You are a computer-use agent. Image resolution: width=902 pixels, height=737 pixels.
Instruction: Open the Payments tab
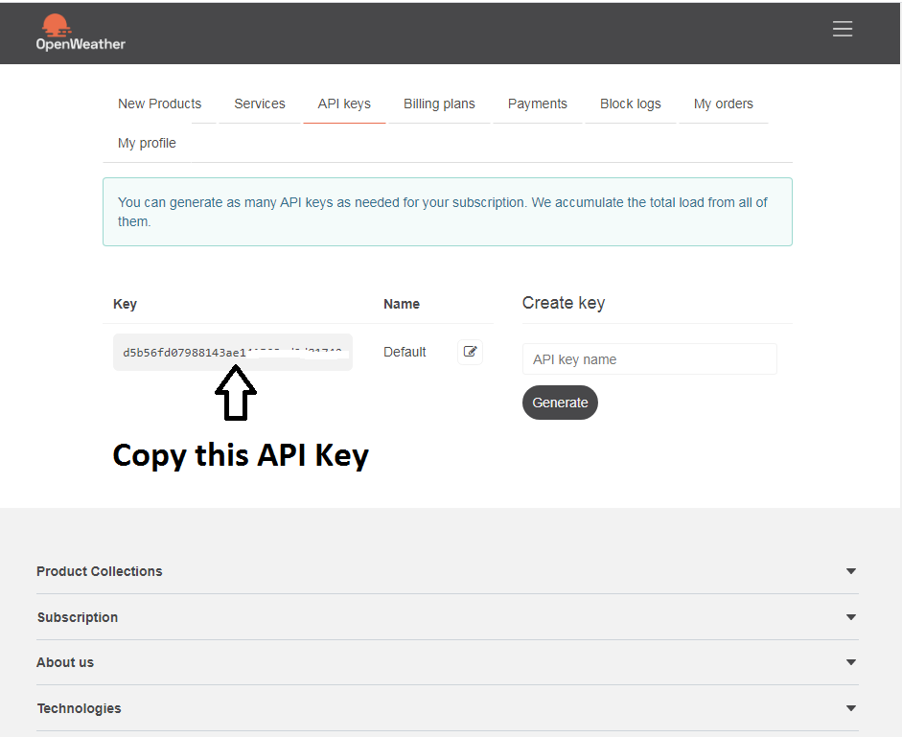pos(538,104)
